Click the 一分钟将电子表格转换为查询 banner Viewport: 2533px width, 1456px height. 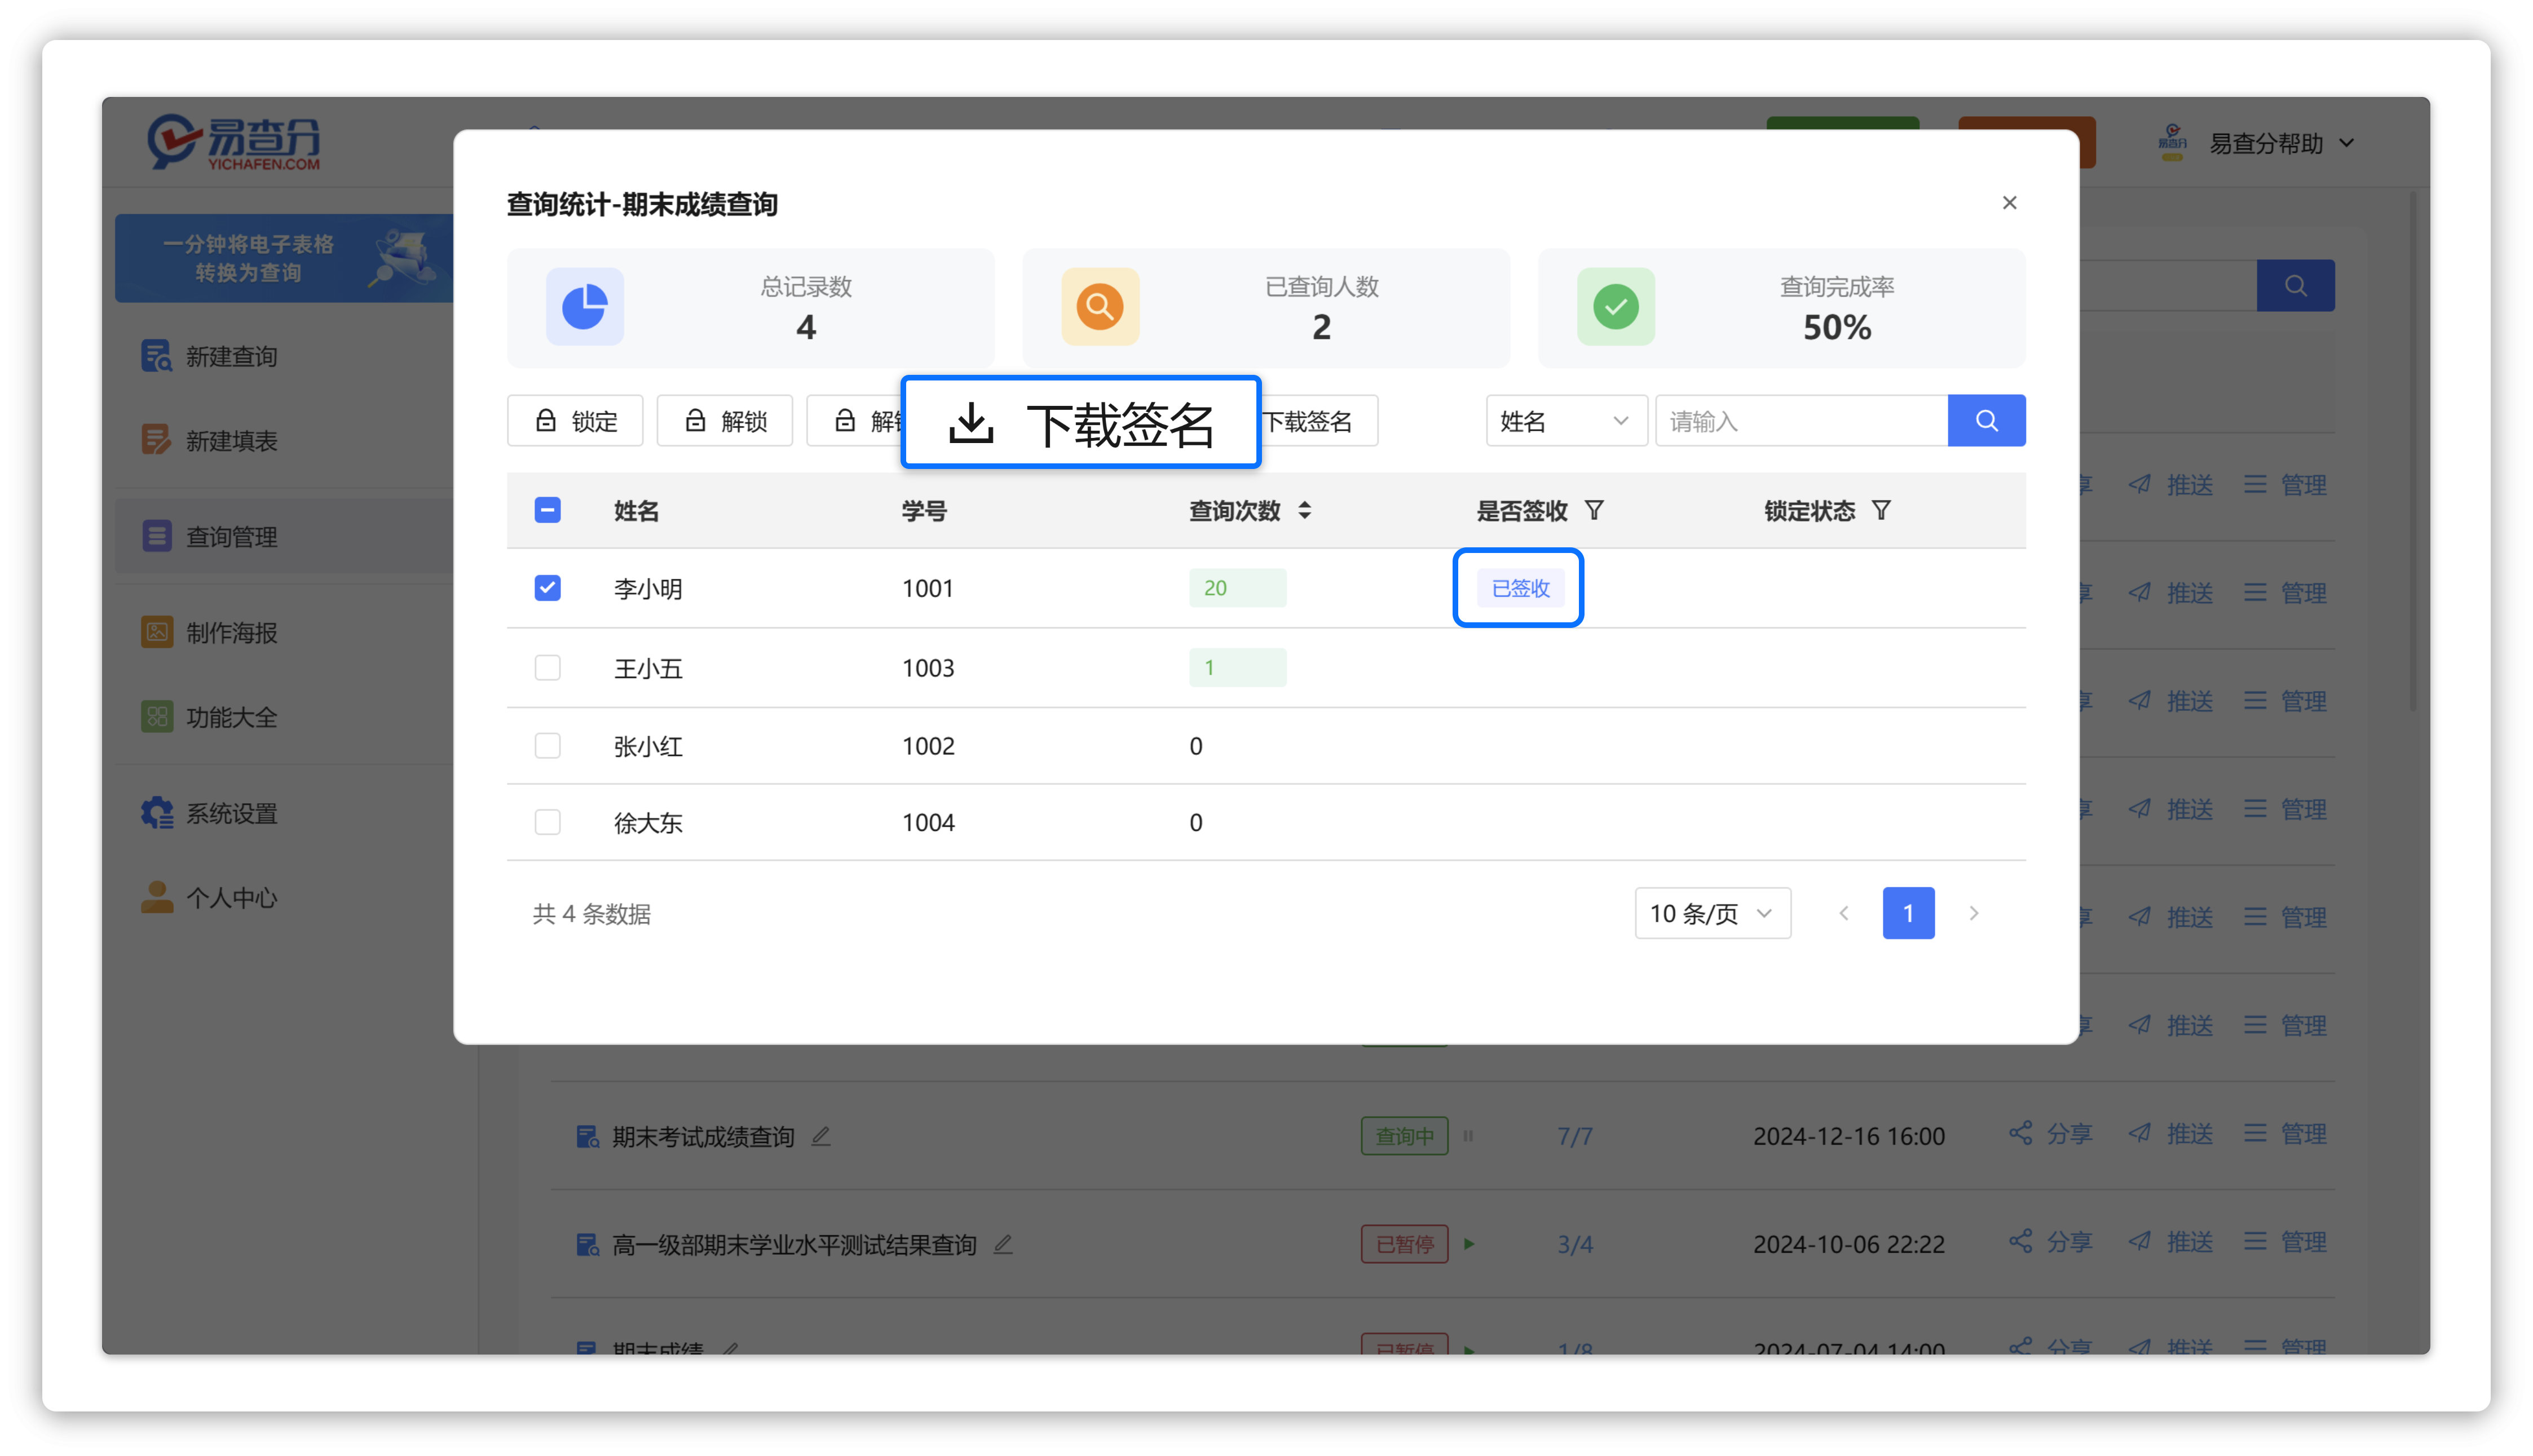pos(284,258)
